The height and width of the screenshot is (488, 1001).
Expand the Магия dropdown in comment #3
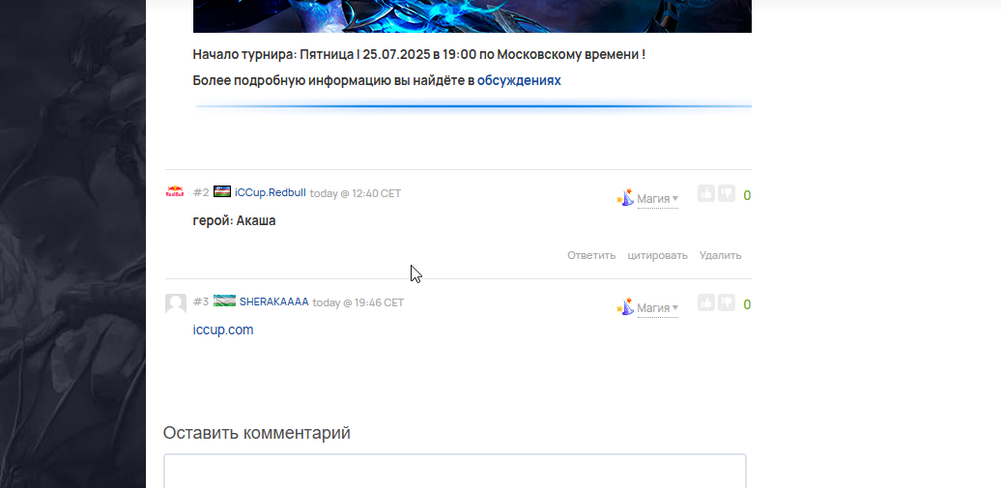pyautogui.click(x=658, y=308)
